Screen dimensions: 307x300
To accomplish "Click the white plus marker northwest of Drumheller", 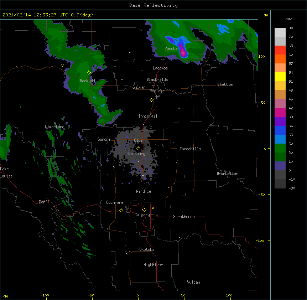I will tap(218, 134).
